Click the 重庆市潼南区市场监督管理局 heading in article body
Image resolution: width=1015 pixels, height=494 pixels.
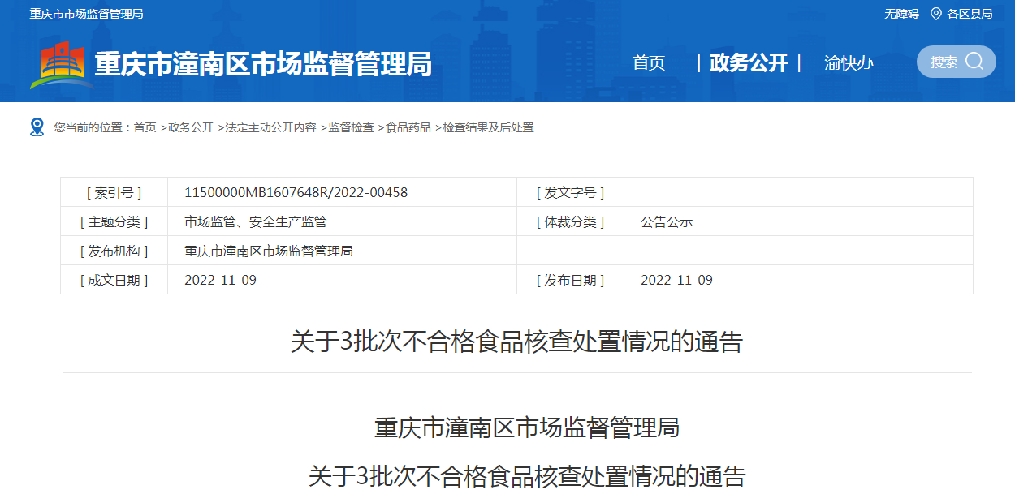[527, 427]
